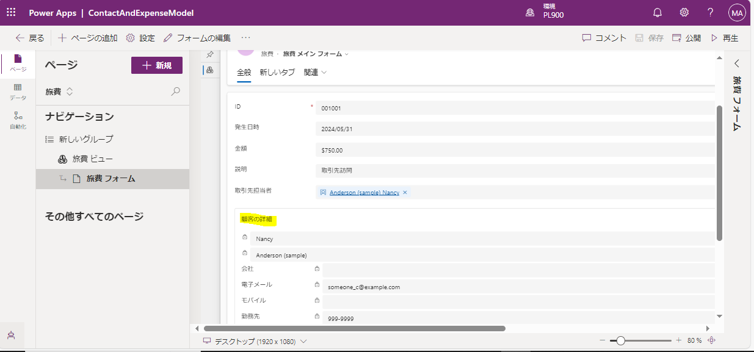Open the app launcher waffle icon
The image size is (754, 352).
click(x=11, y=12)
